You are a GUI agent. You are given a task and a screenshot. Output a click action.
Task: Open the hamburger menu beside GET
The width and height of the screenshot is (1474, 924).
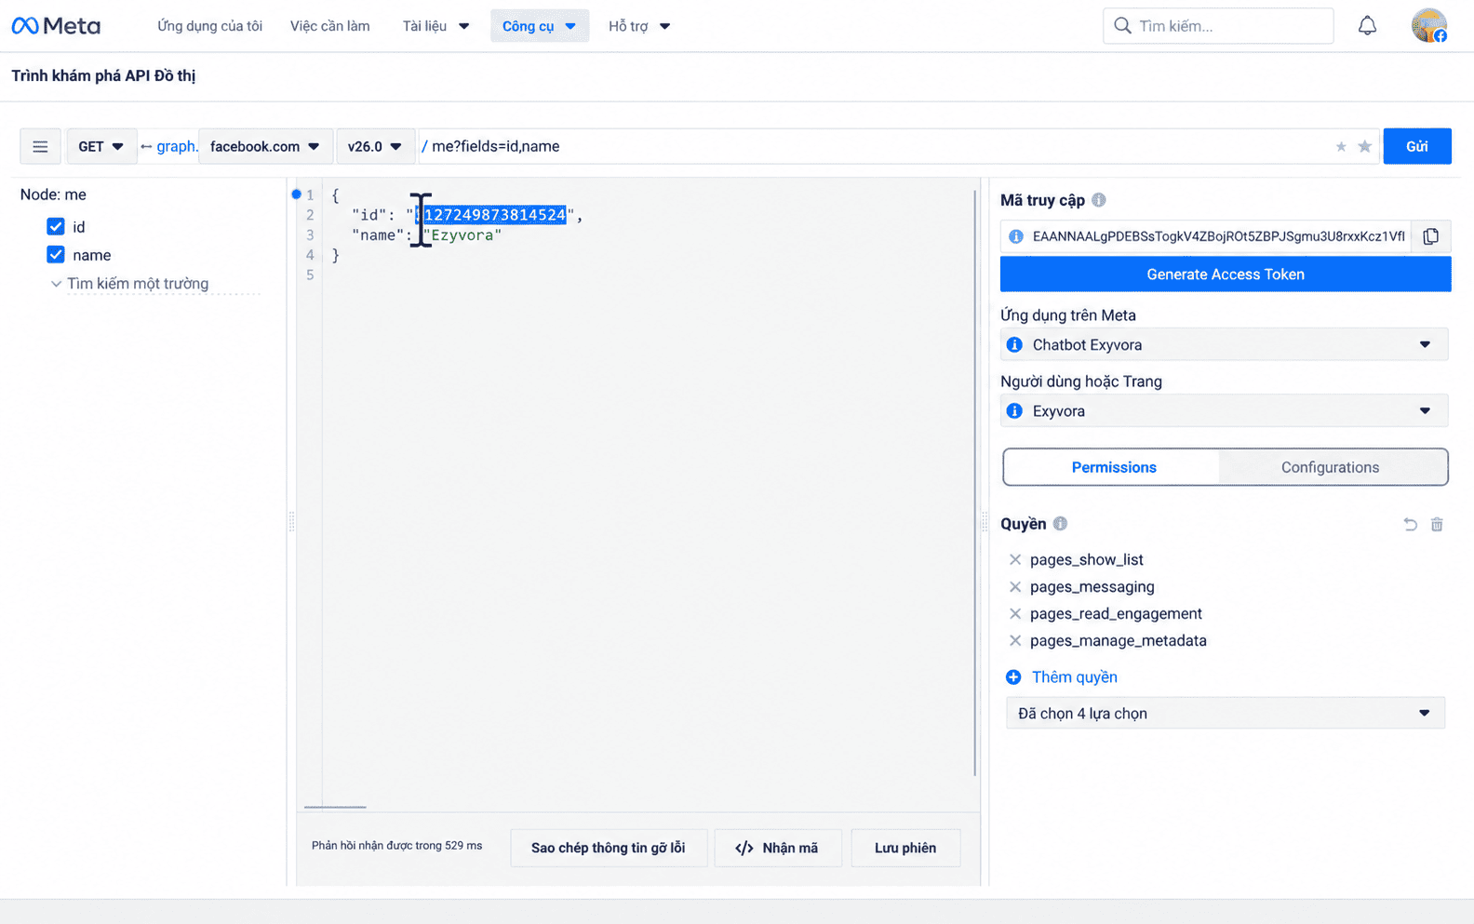(x=40, y=146)
